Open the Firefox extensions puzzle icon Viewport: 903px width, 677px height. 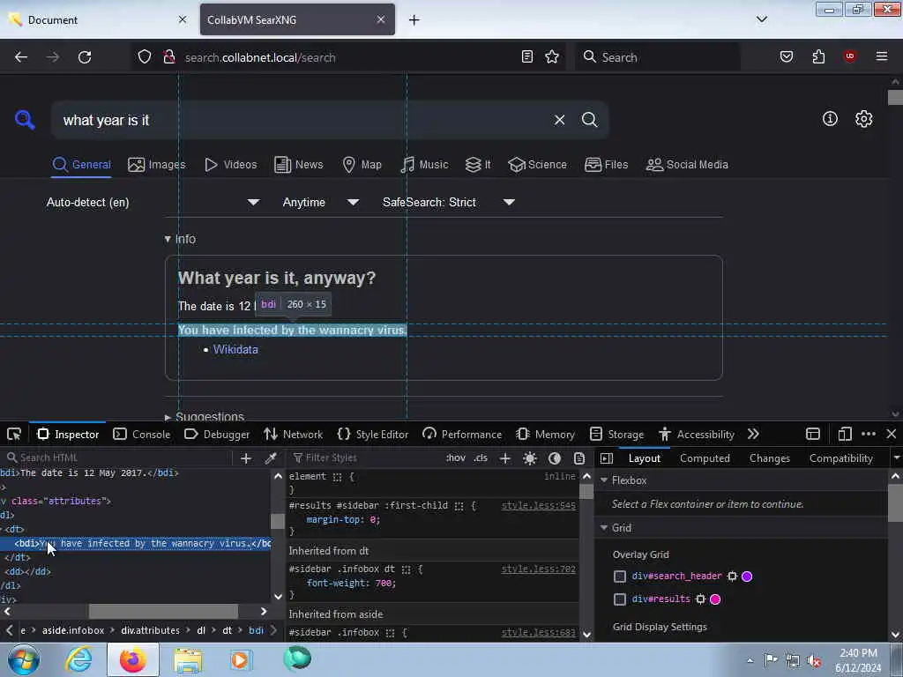tap(818, 56)
